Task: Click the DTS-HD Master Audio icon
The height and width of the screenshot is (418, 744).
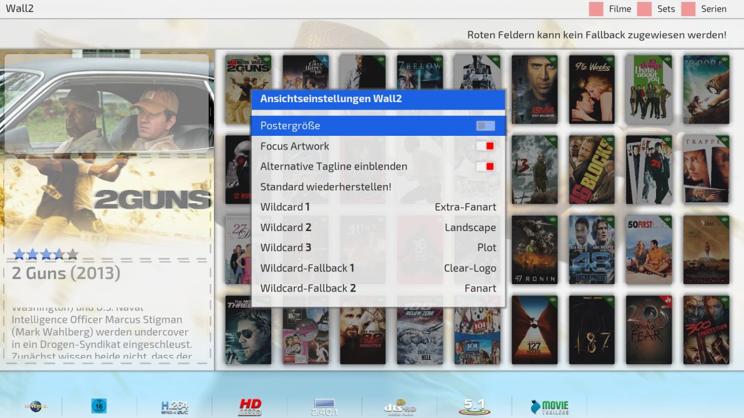Action: (400, 407)
